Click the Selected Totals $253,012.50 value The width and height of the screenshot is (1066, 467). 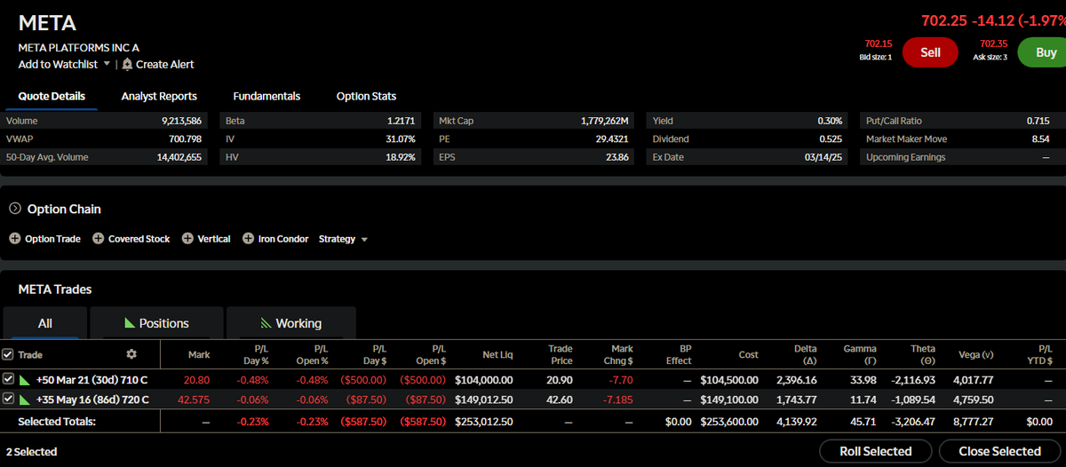(484, 421)
